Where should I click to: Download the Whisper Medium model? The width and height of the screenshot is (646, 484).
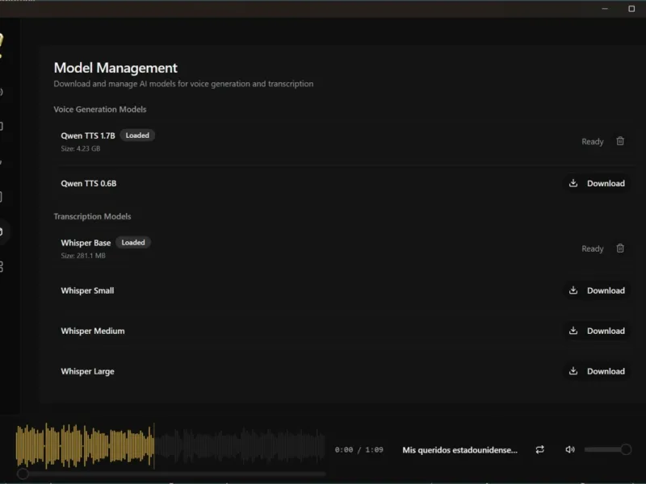tap(597, 331)
